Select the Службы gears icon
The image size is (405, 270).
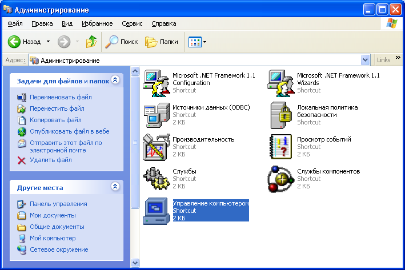pos(157,179)
